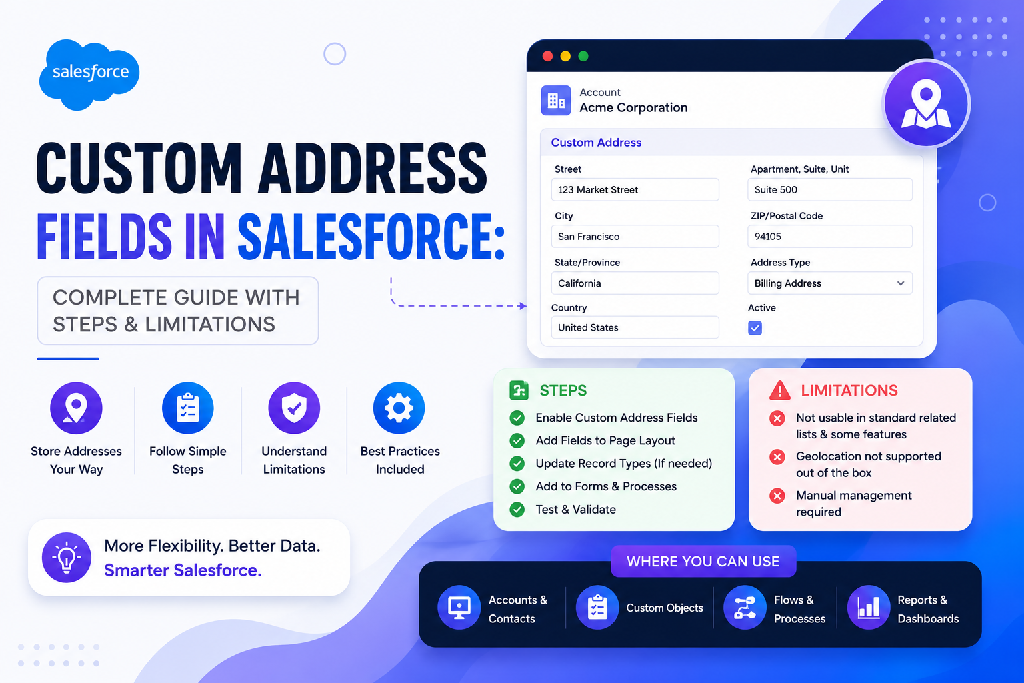Click the Store Addresses pin icon

point(76,408)
